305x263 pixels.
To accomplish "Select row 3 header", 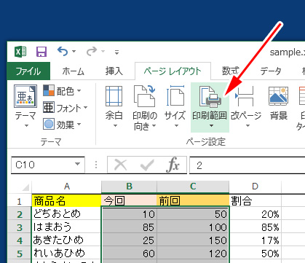I will point(20,227).
